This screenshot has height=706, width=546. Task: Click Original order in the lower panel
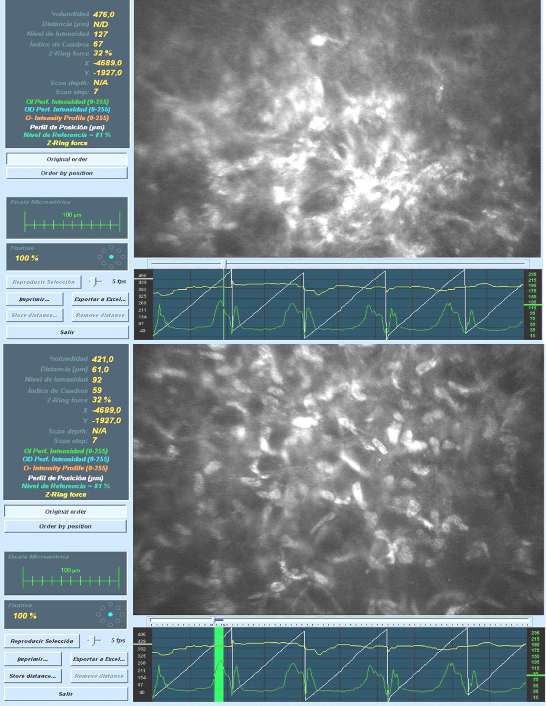[65, 511]
